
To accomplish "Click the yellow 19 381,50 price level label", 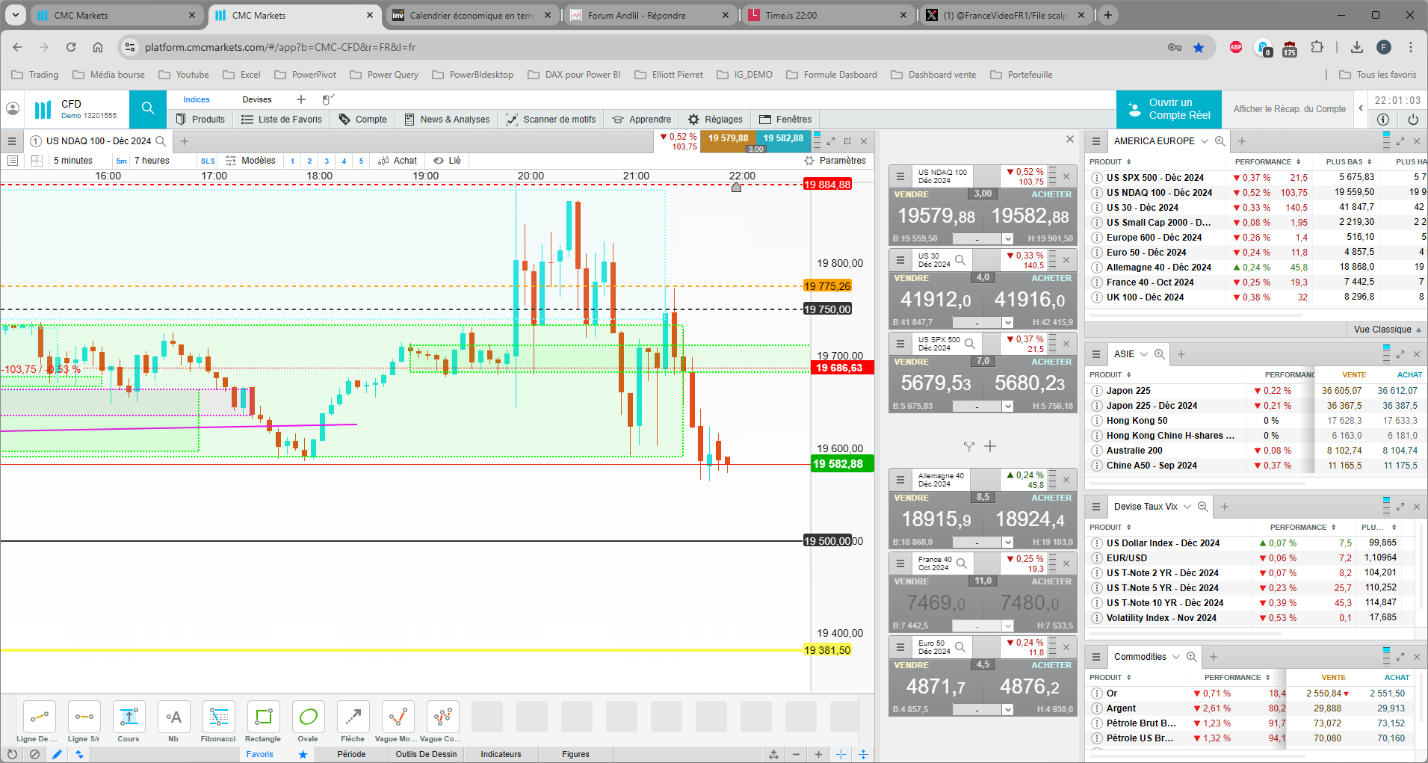I will 827,650.
